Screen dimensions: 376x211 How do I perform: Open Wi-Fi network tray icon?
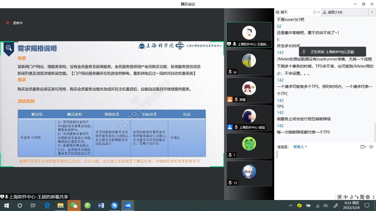(317, 206)
